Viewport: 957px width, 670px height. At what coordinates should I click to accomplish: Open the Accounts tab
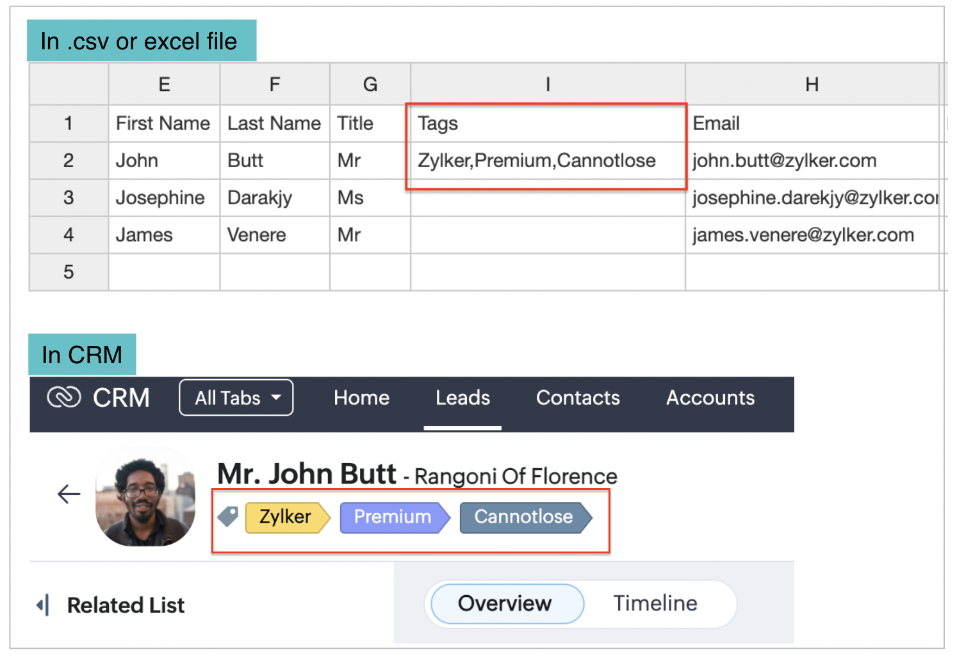click(710, 398)
